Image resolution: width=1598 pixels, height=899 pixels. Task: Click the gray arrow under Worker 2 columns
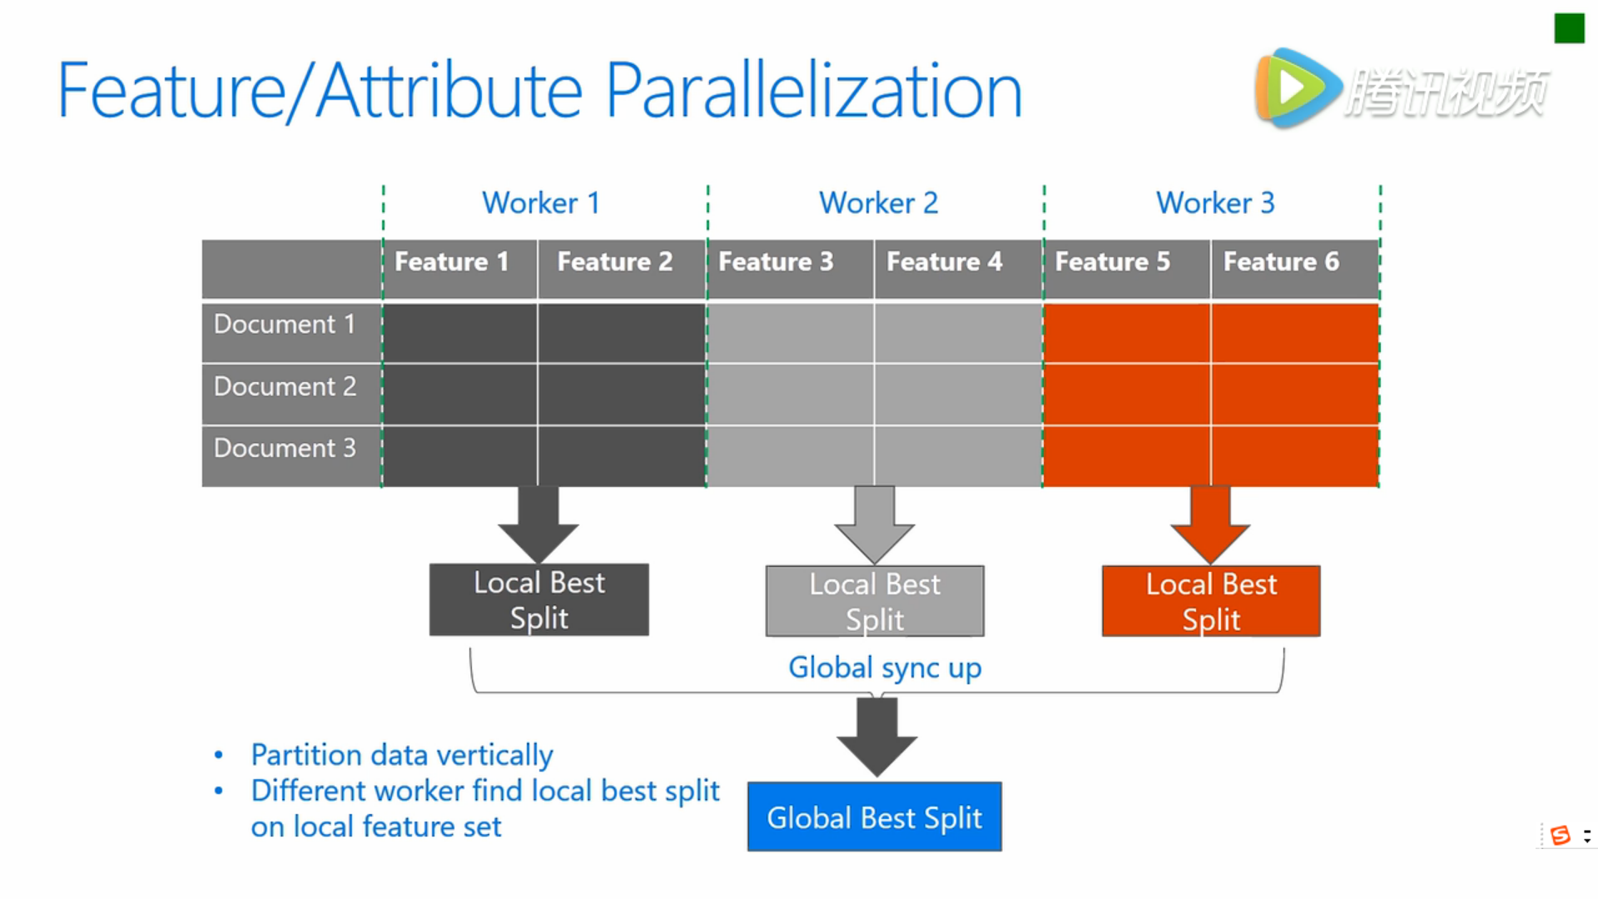coord(875,524)
